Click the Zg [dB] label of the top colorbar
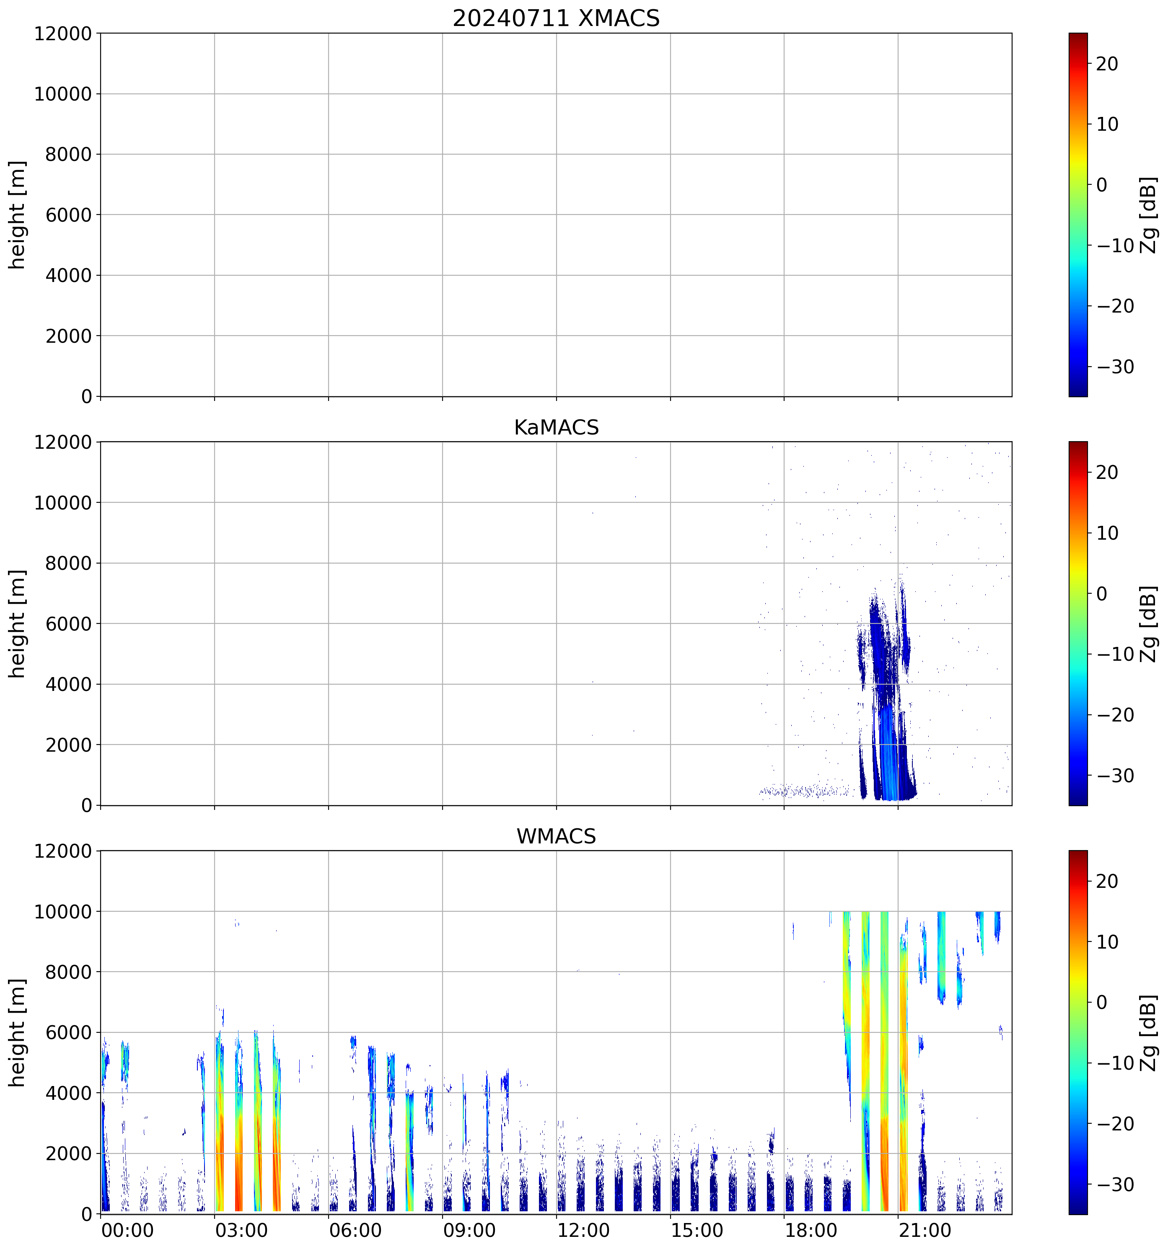Image resolution: width=1168 pixels, height=1249 pixels. pyautogui.click(x=1149, y=214)
